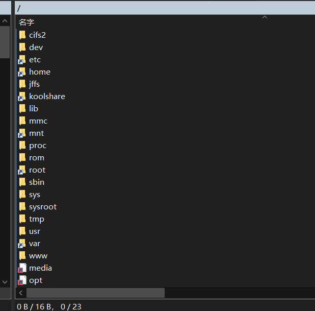Screen dimensions: 315x311
Task: Click the koolshare symlink folder icon
Action: [x=22, y=97]
